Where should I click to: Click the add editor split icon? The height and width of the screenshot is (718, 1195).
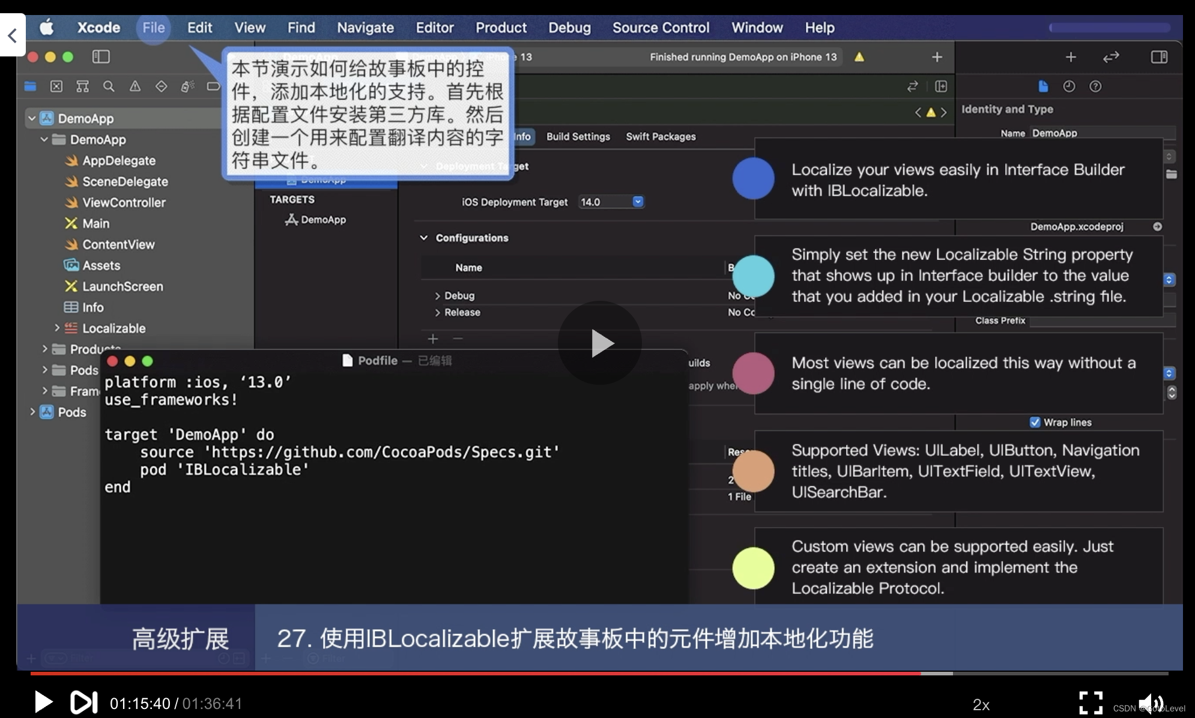coord(941,86)
